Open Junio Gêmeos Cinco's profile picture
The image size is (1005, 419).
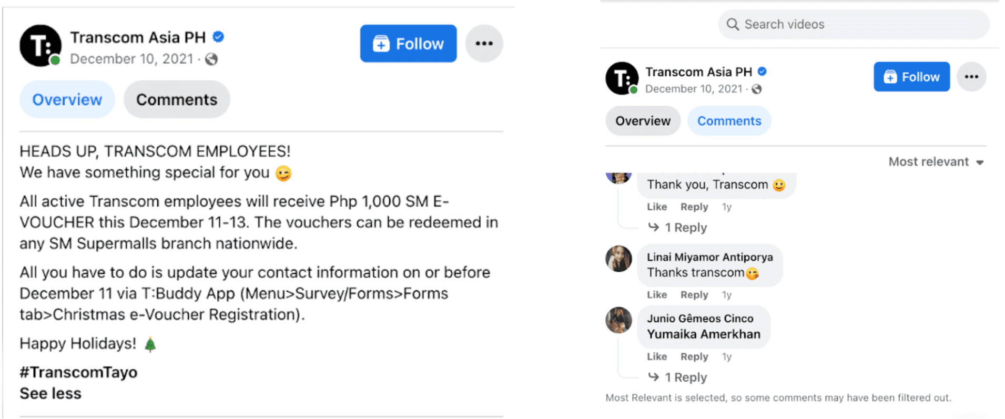[618, 320]
